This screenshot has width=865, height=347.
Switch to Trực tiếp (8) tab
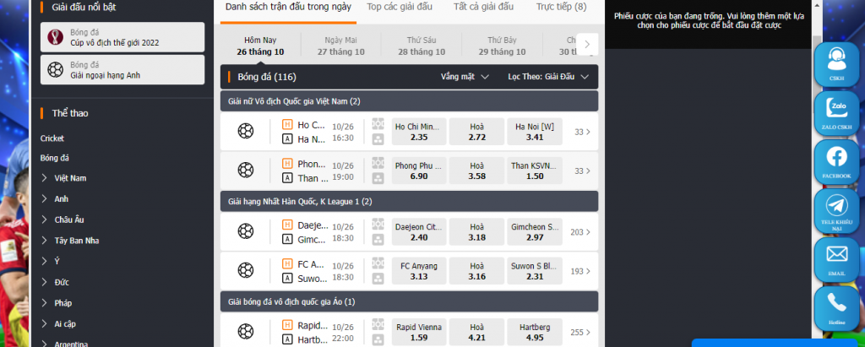coord(561,7)
